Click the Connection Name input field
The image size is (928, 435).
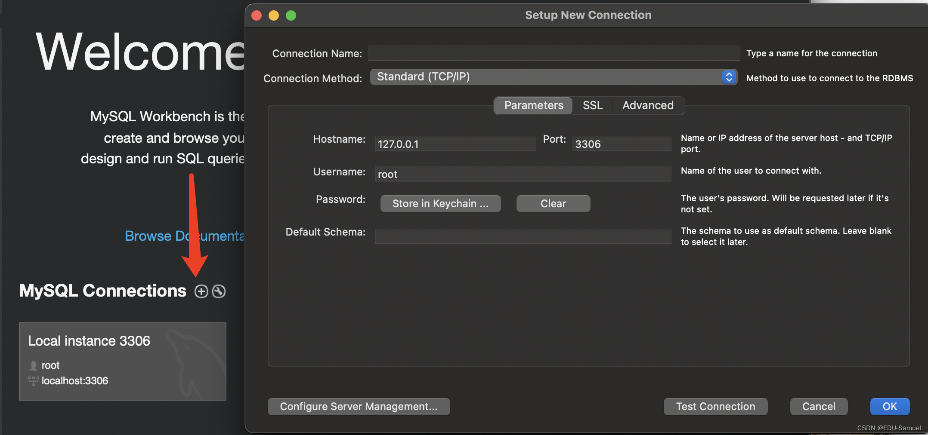(554, 53)
